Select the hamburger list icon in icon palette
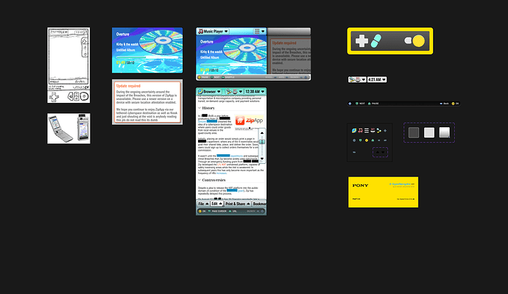Viewport: 508px width, 294px height. [367, 131]
